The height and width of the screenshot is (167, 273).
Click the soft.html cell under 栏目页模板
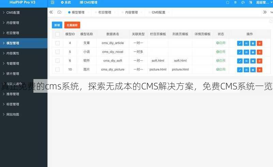158,61
